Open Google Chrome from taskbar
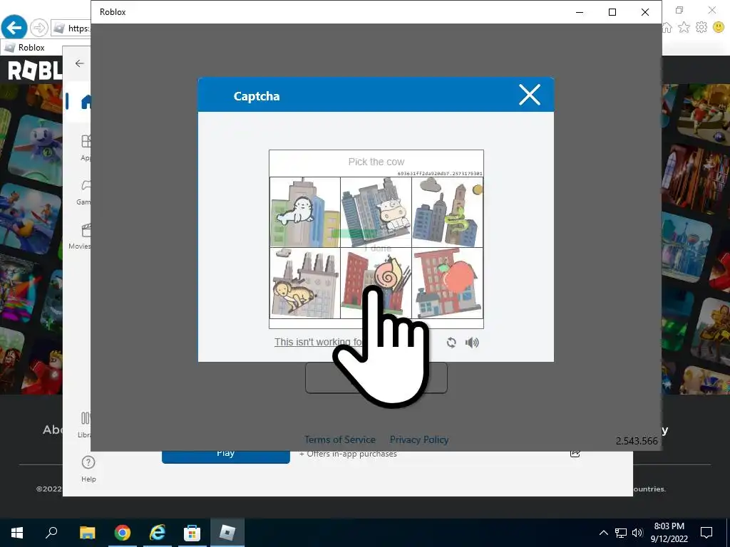Viewport: 730px width, 547px height. 123,533
